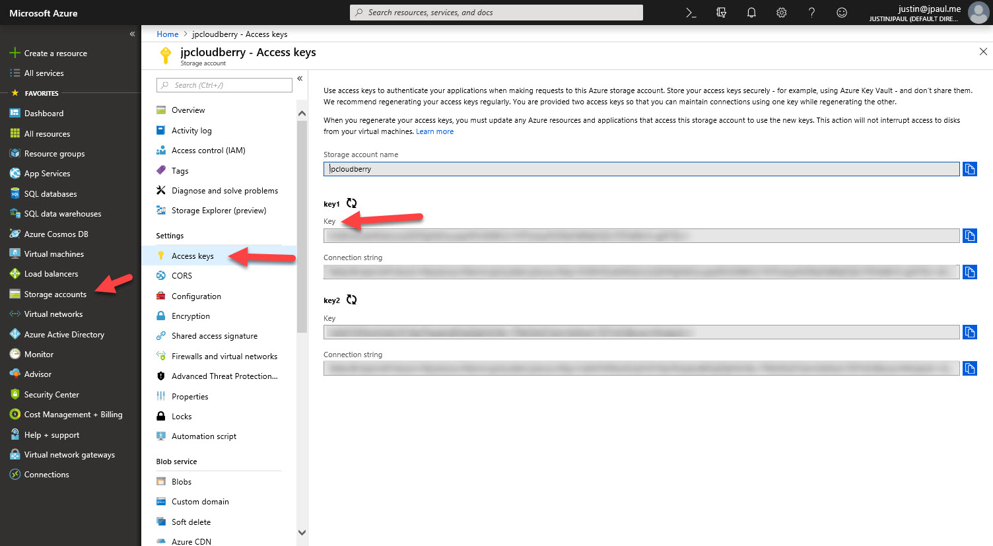Screen dimensions: 993x546
Task: Open the Activity log blade
Action: [x=191, y=131]
